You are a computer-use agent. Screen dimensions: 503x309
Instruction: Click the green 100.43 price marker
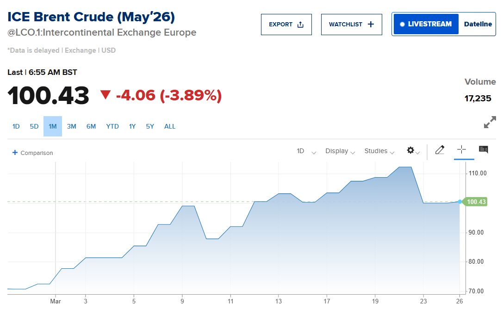click(477, 202)
